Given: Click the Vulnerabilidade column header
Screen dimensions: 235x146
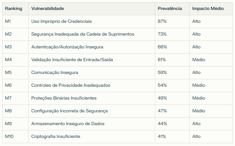Looking at the screenshot, I should coord(47,8).
